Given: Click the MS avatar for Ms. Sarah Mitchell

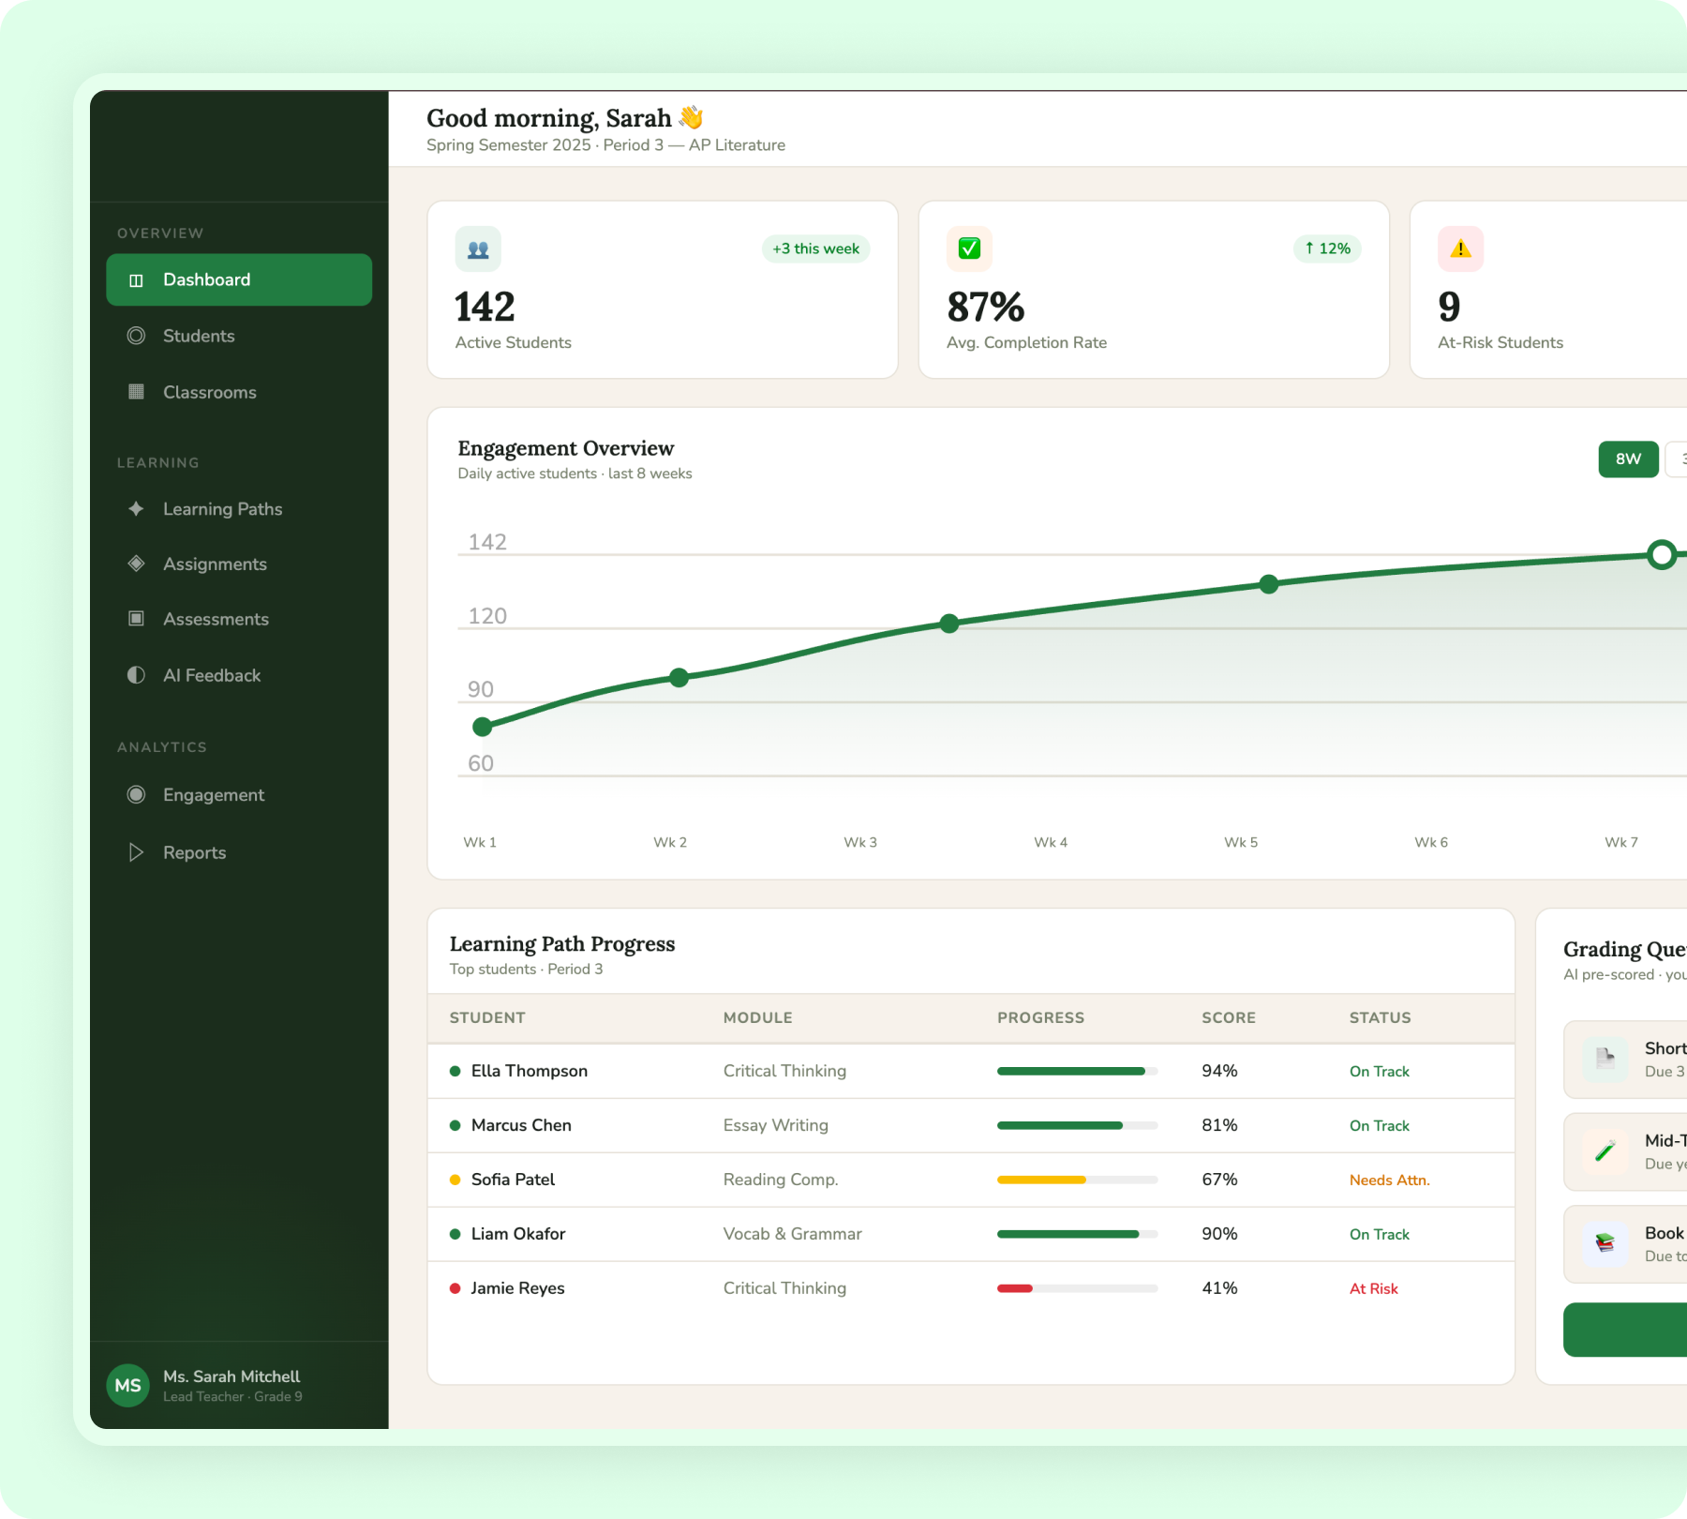Looking at the screenshot, I should 127,1385.
